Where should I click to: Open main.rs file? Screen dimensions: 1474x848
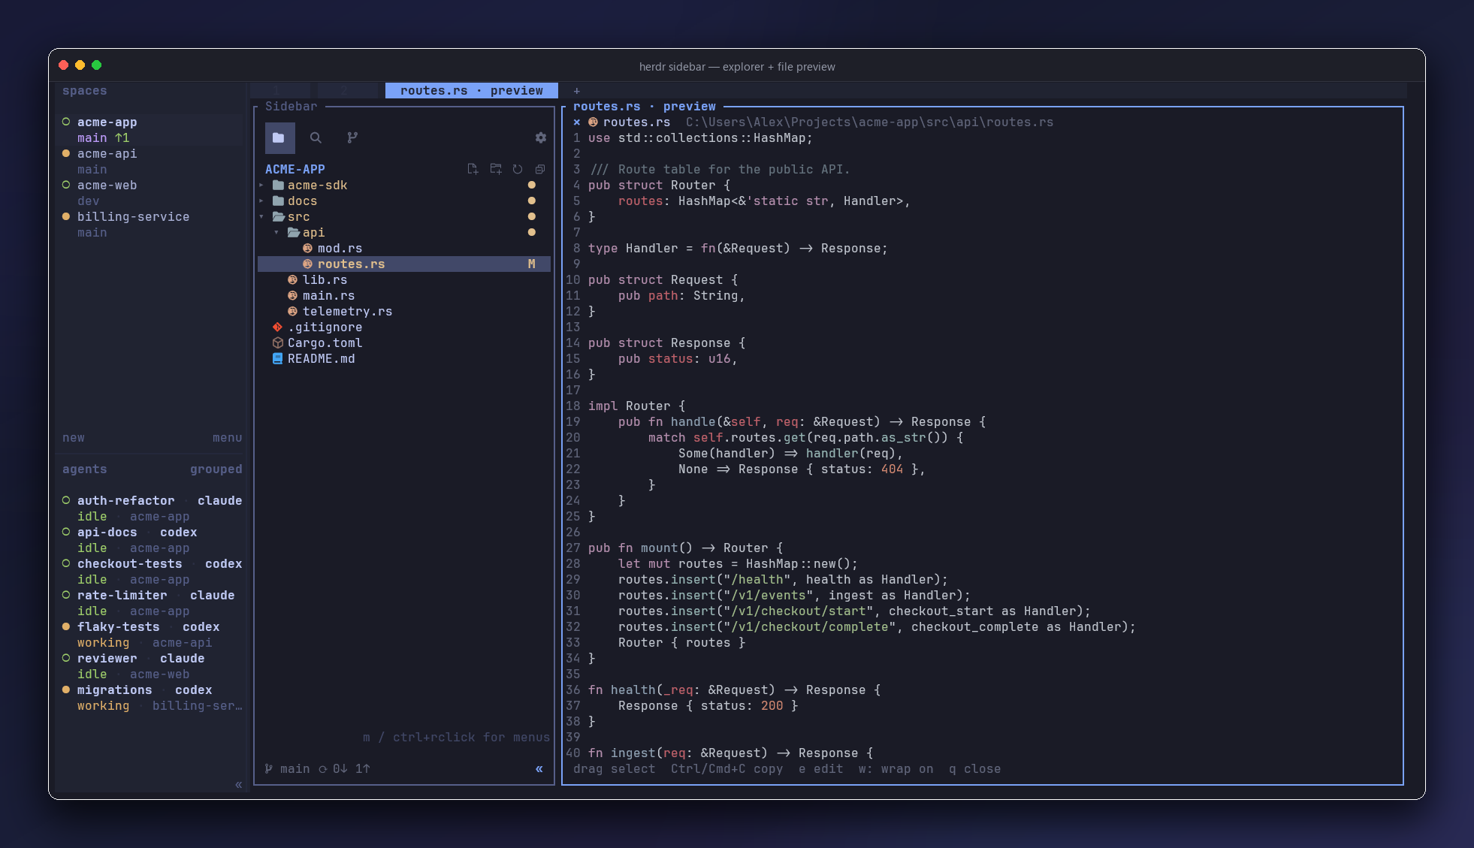pos(328,296)
